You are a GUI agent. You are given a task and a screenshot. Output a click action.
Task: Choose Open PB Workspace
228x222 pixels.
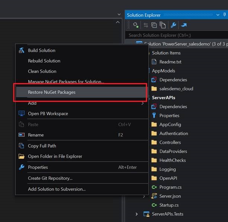[82, 113]
